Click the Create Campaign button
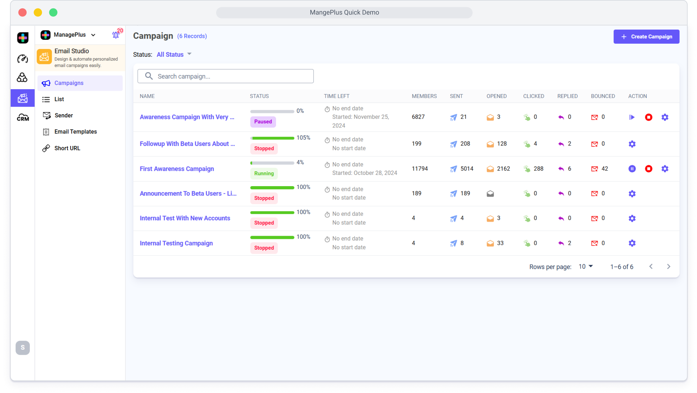The image size is (697, 393). 646,37
